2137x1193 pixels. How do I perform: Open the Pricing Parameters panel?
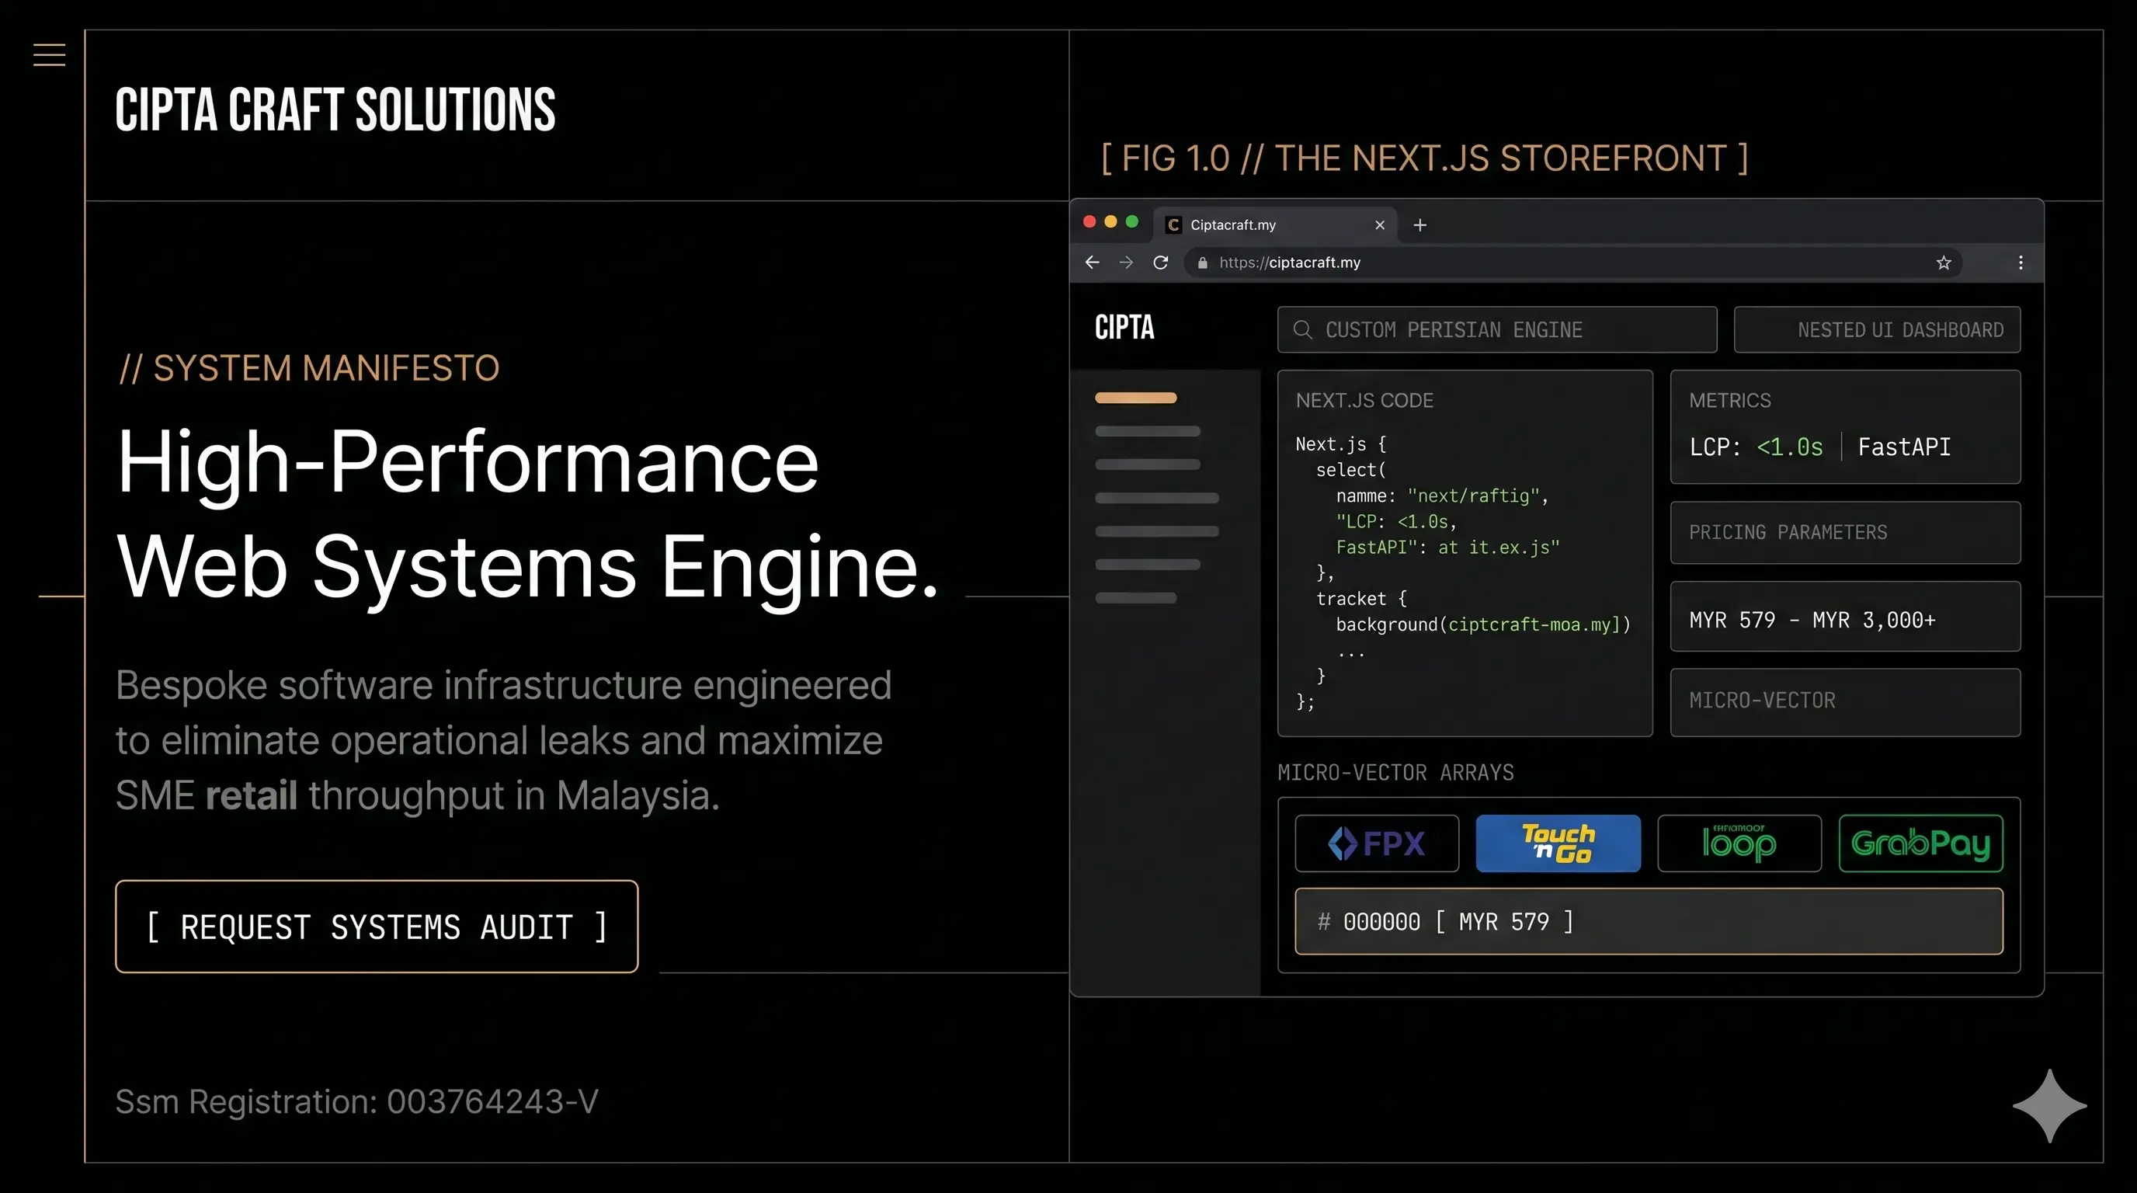tap(1845, 532)
